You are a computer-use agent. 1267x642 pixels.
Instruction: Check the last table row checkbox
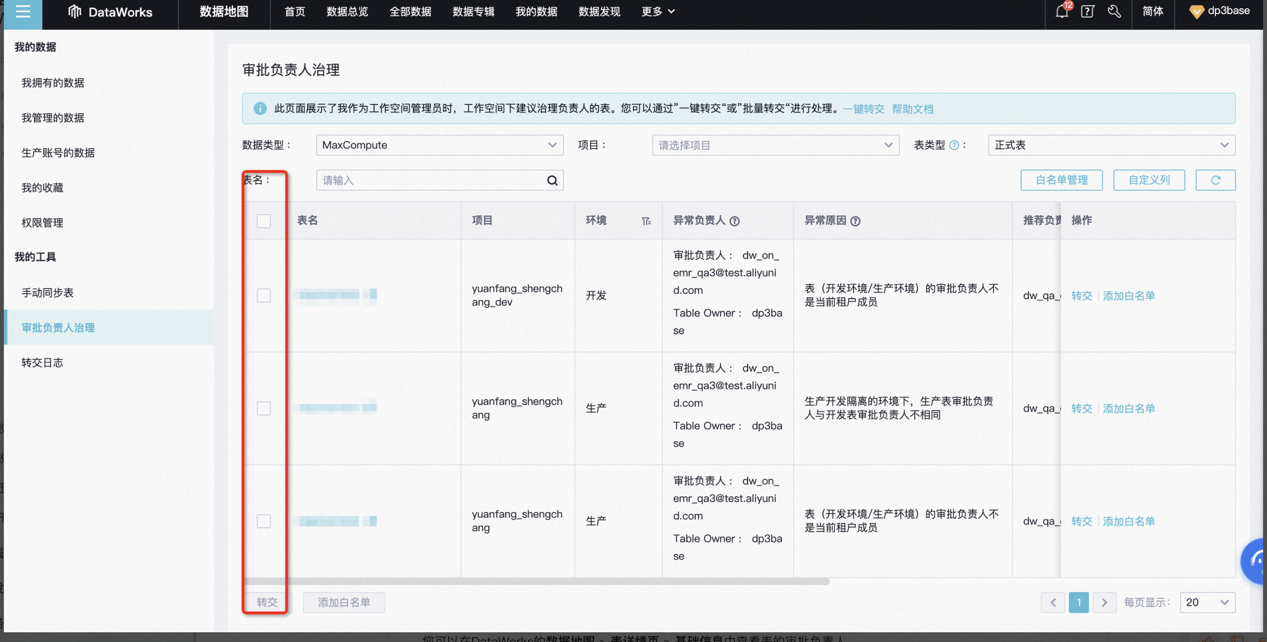(x=264, y=521)
